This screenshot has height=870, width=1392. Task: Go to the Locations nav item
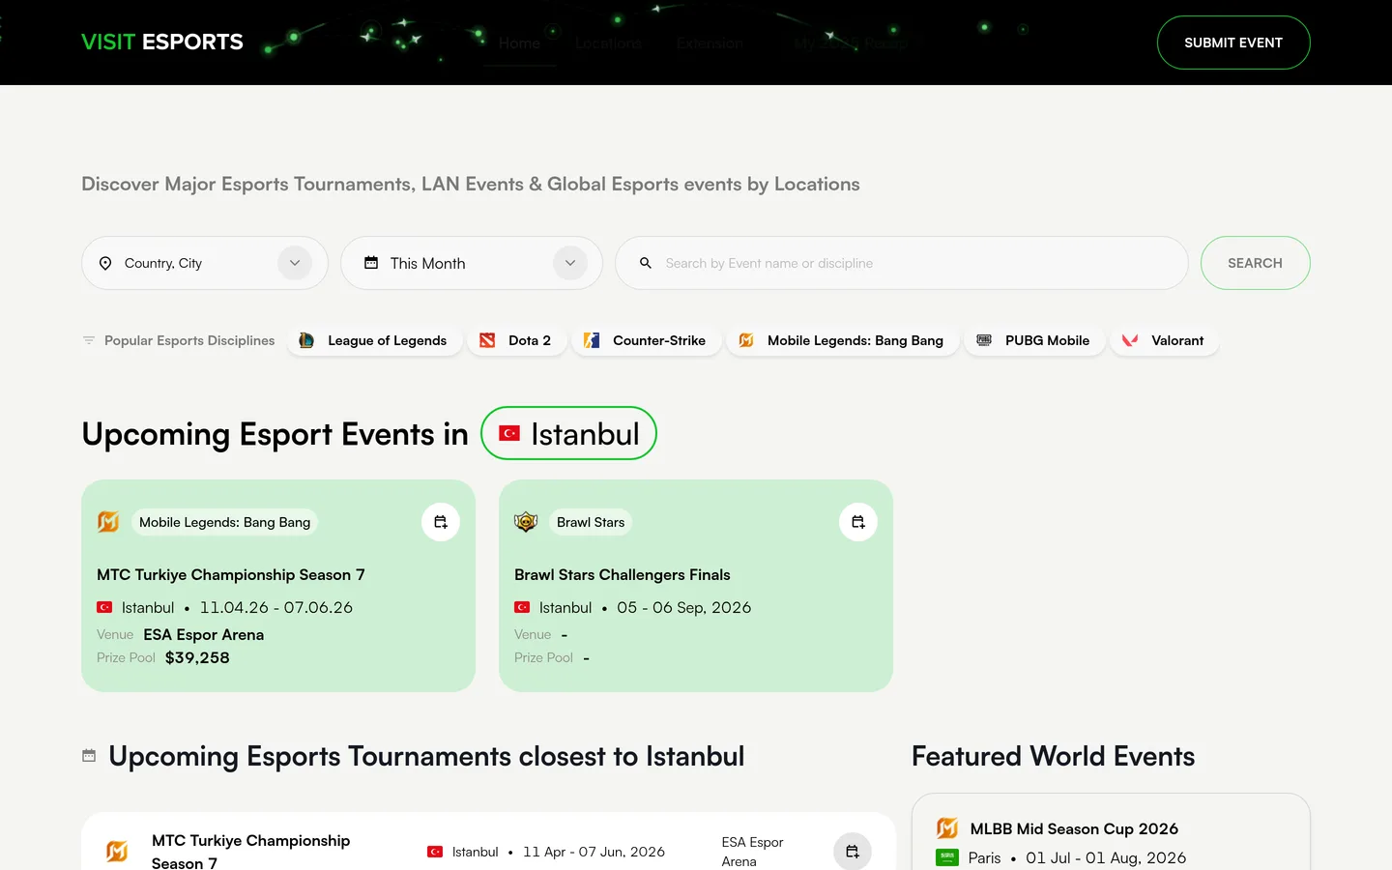pos(608,43)
